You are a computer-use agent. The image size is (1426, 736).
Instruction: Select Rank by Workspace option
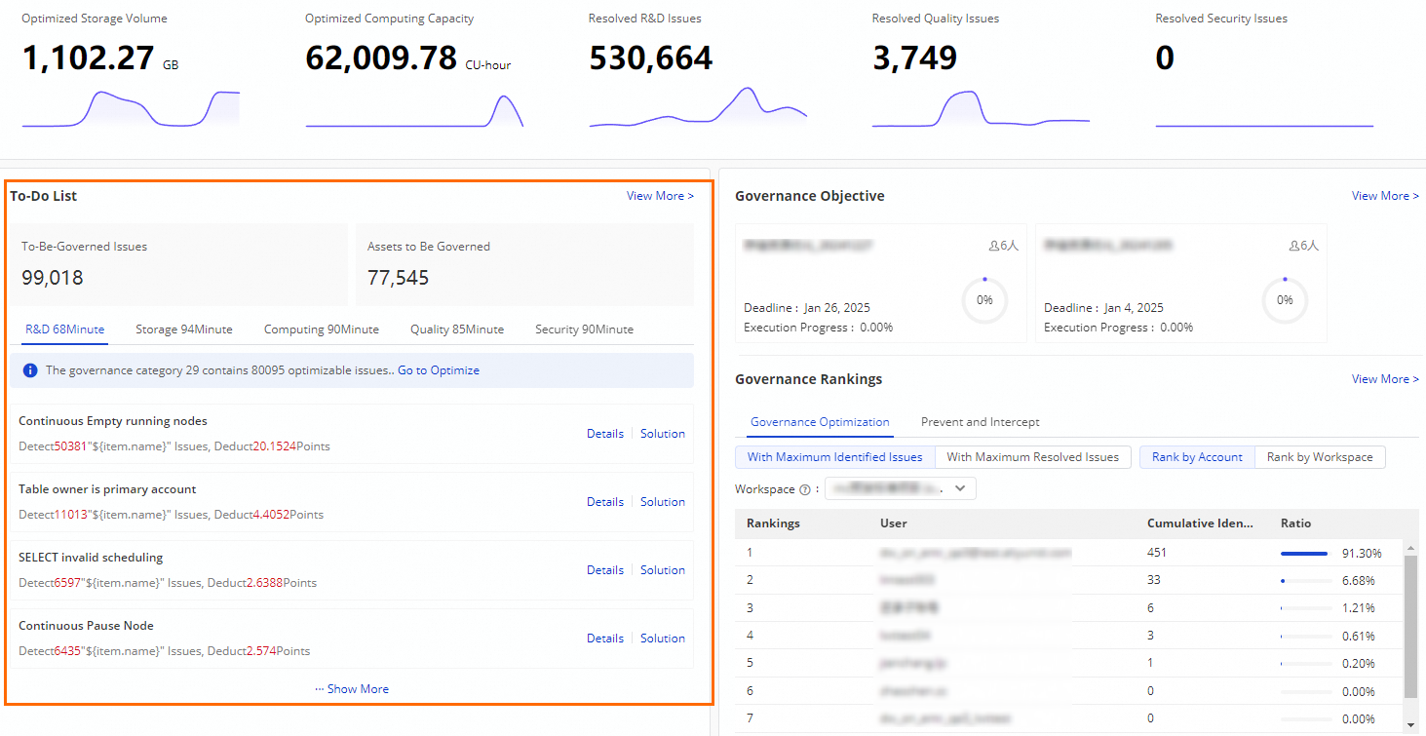tap(1320, 457)
